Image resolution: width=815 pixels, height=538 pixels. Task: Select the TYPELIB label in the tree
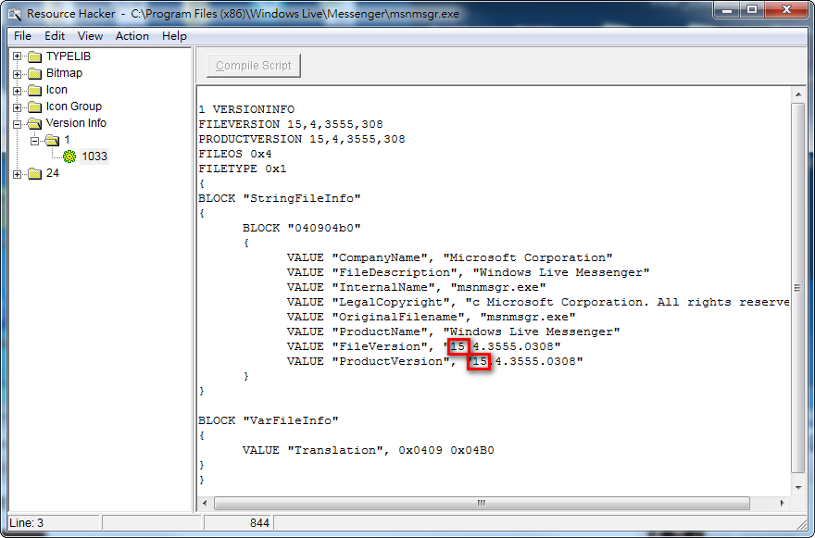69,56
